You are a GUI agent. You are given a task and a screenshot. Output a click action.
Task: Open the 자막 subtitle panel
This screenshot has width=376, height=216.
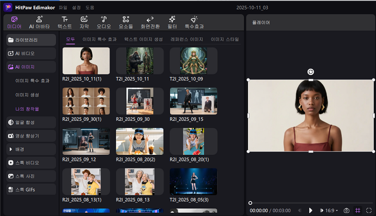(x=84, y=22)
